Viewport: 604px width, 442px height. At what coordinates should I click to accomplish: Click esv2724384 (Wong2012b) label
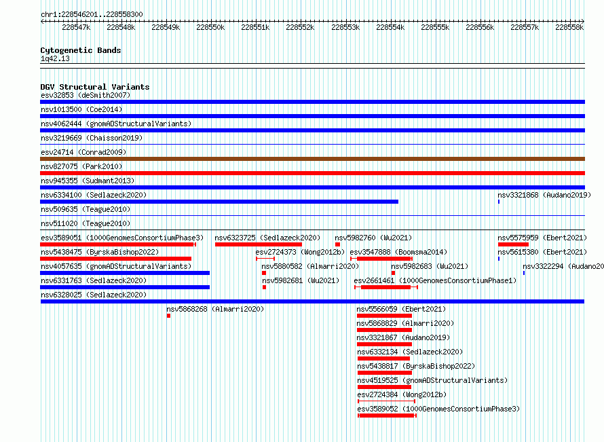[402, 394]
